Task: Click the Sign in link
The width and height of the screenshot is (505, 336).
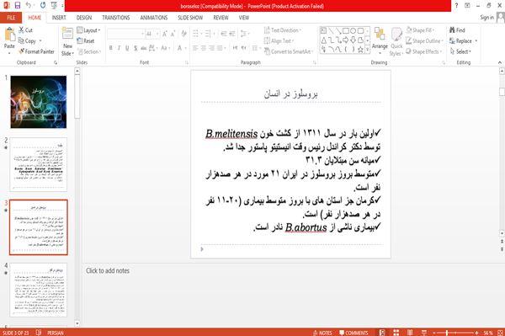Action: (486, 18)
